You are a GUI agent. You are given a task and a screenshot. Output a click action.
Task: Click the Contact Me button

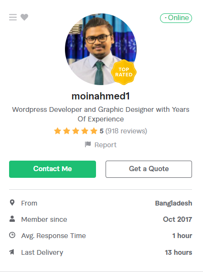[x=53, y=169]
